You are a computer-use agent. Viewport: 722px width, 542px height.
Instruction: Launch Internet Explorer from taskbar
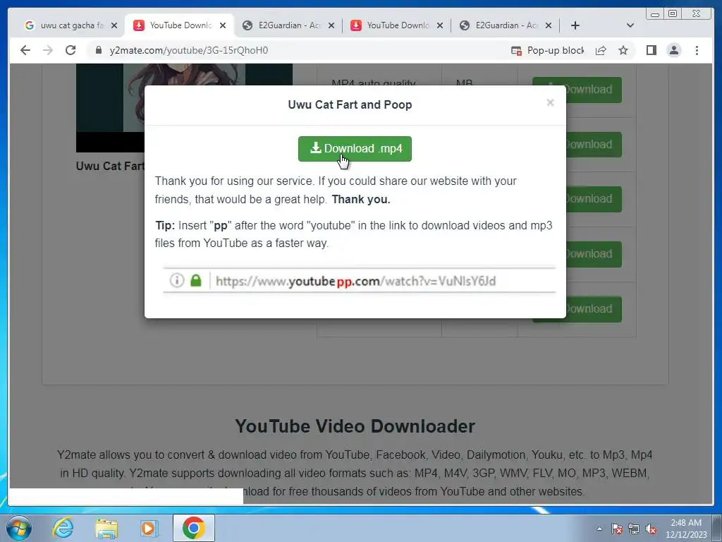63,528
